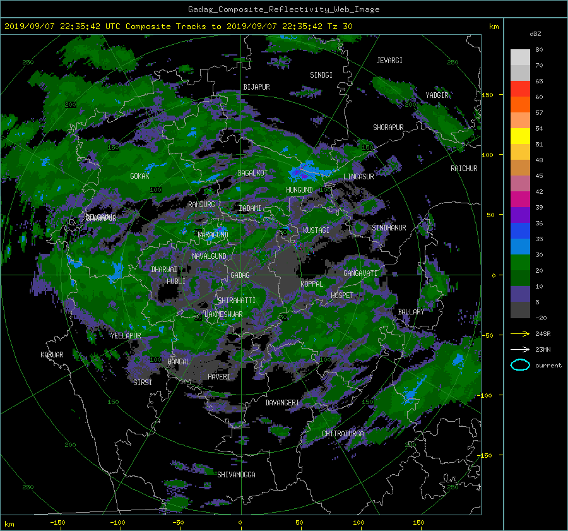Click the 'RAMDURG' city label
The image size is (568, 531).
(201, 205)
